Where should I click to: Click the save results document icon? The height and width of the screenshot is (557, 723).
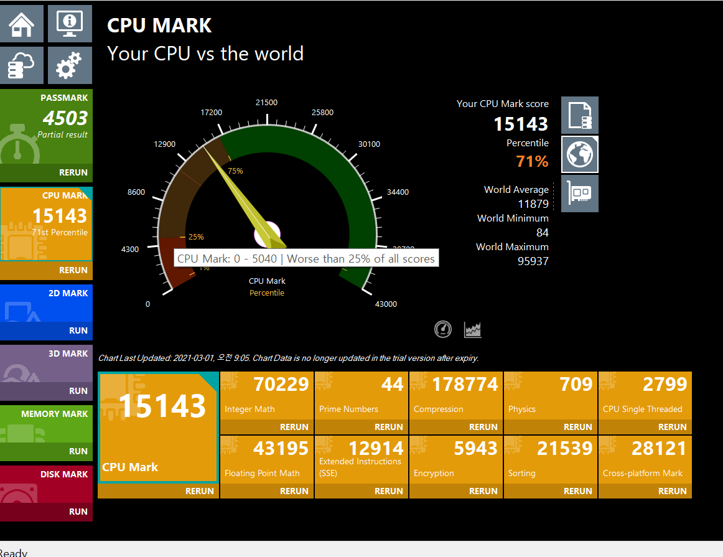coord(580,115)
